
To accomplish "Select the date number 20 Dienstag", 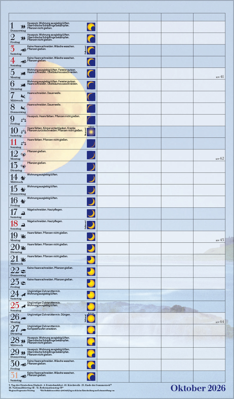I will coord(15,247).
